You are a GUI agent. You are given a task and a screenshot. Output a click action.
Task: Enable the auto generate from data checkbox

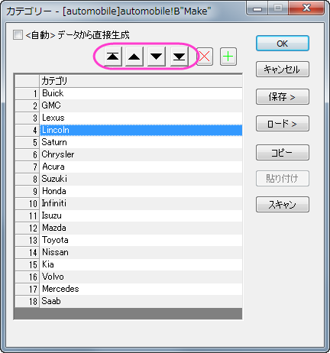click(18, 35)
